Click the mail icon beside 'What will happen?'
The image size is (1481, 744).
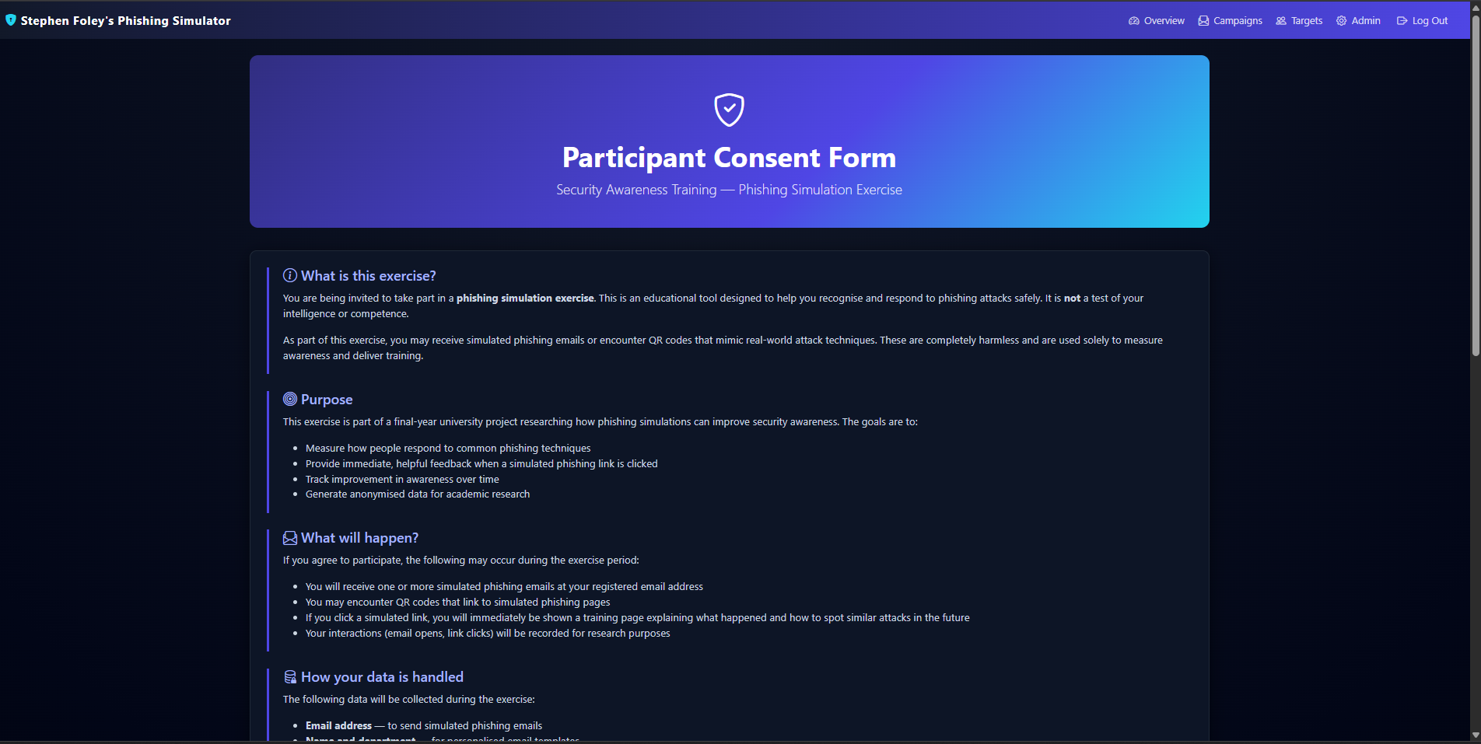click(289, 537)
